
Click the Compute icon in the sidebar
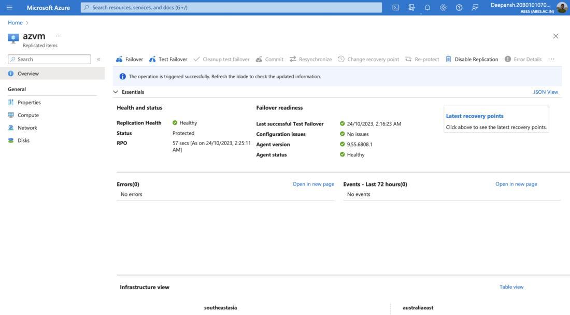point(11,115)
